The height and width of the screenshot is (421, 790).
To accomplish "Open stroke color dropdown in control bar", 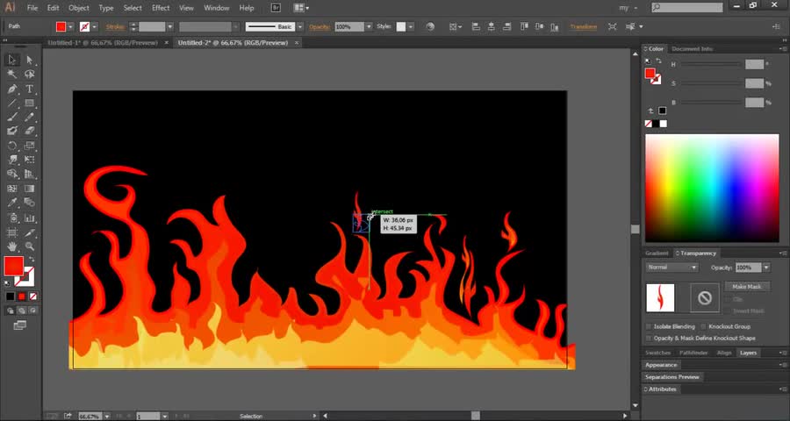I will point(94,26).
